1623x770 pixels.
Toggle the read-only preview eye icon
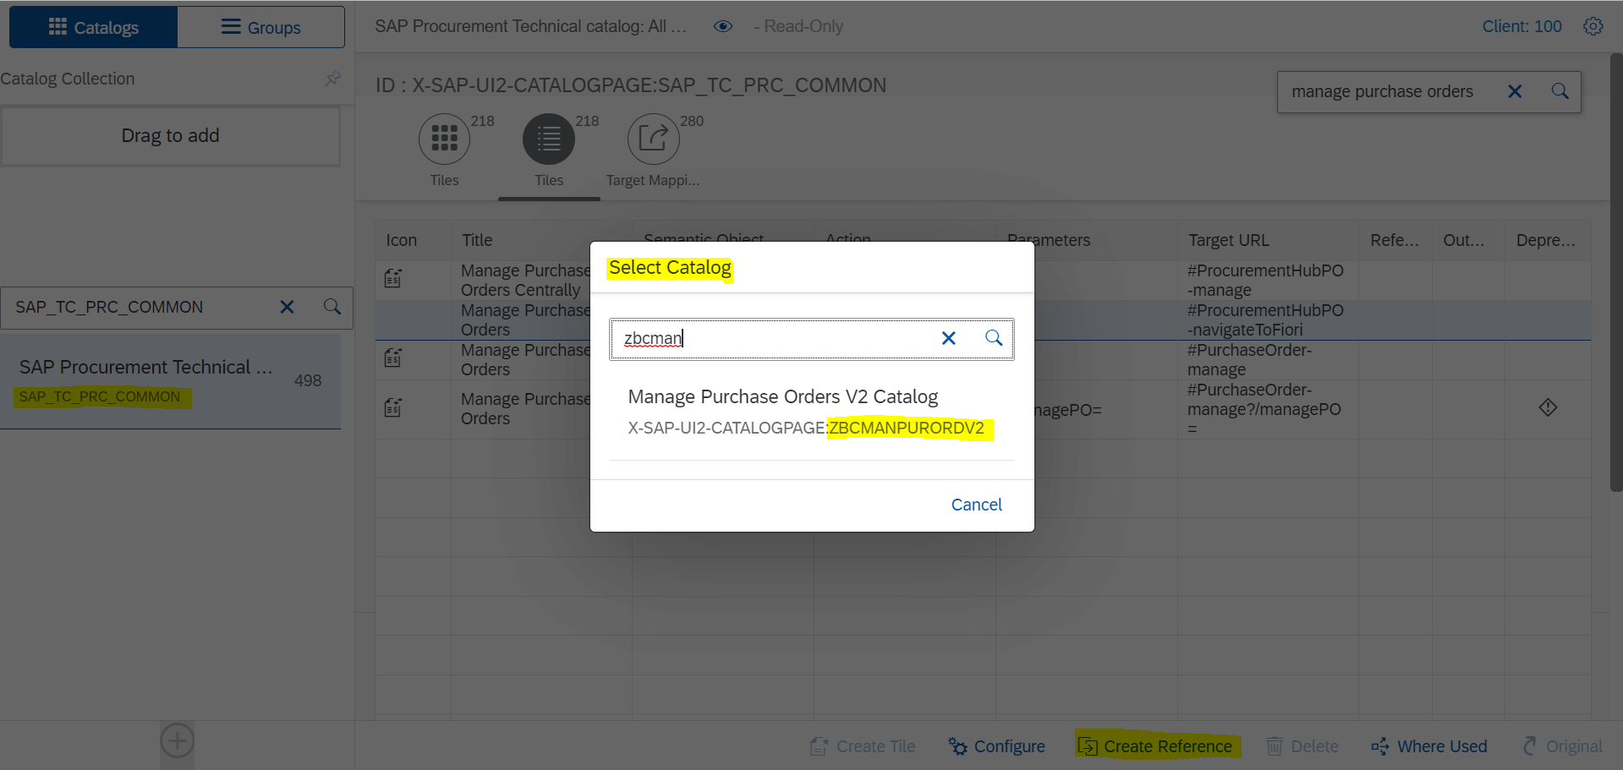[723, 26]
